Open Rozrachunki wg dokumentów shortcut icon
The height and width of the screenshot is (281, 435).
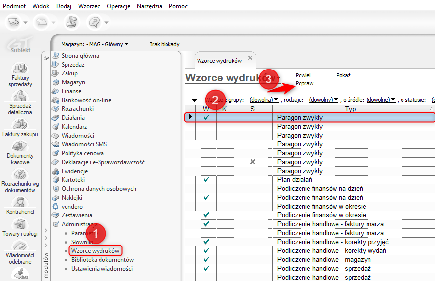(20, 174)
